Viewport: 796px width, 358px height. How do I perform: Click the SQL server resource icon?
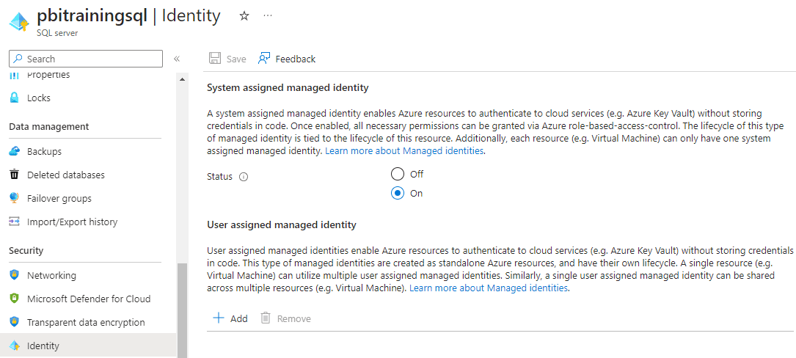pos(19,22)
